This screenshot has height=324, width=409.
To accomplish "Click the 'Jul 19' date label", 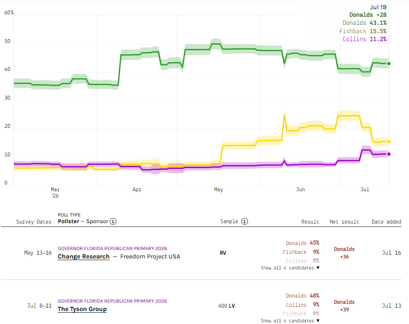I will pos(378,7).
